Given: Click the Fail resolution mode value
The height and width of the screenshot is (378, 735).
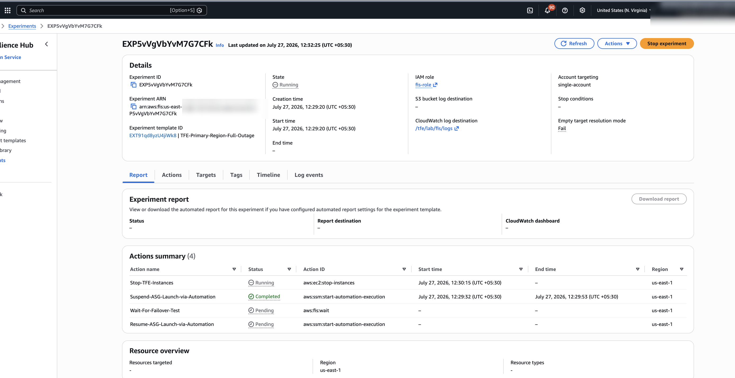Looking at the screenshot, I should 562,128.
